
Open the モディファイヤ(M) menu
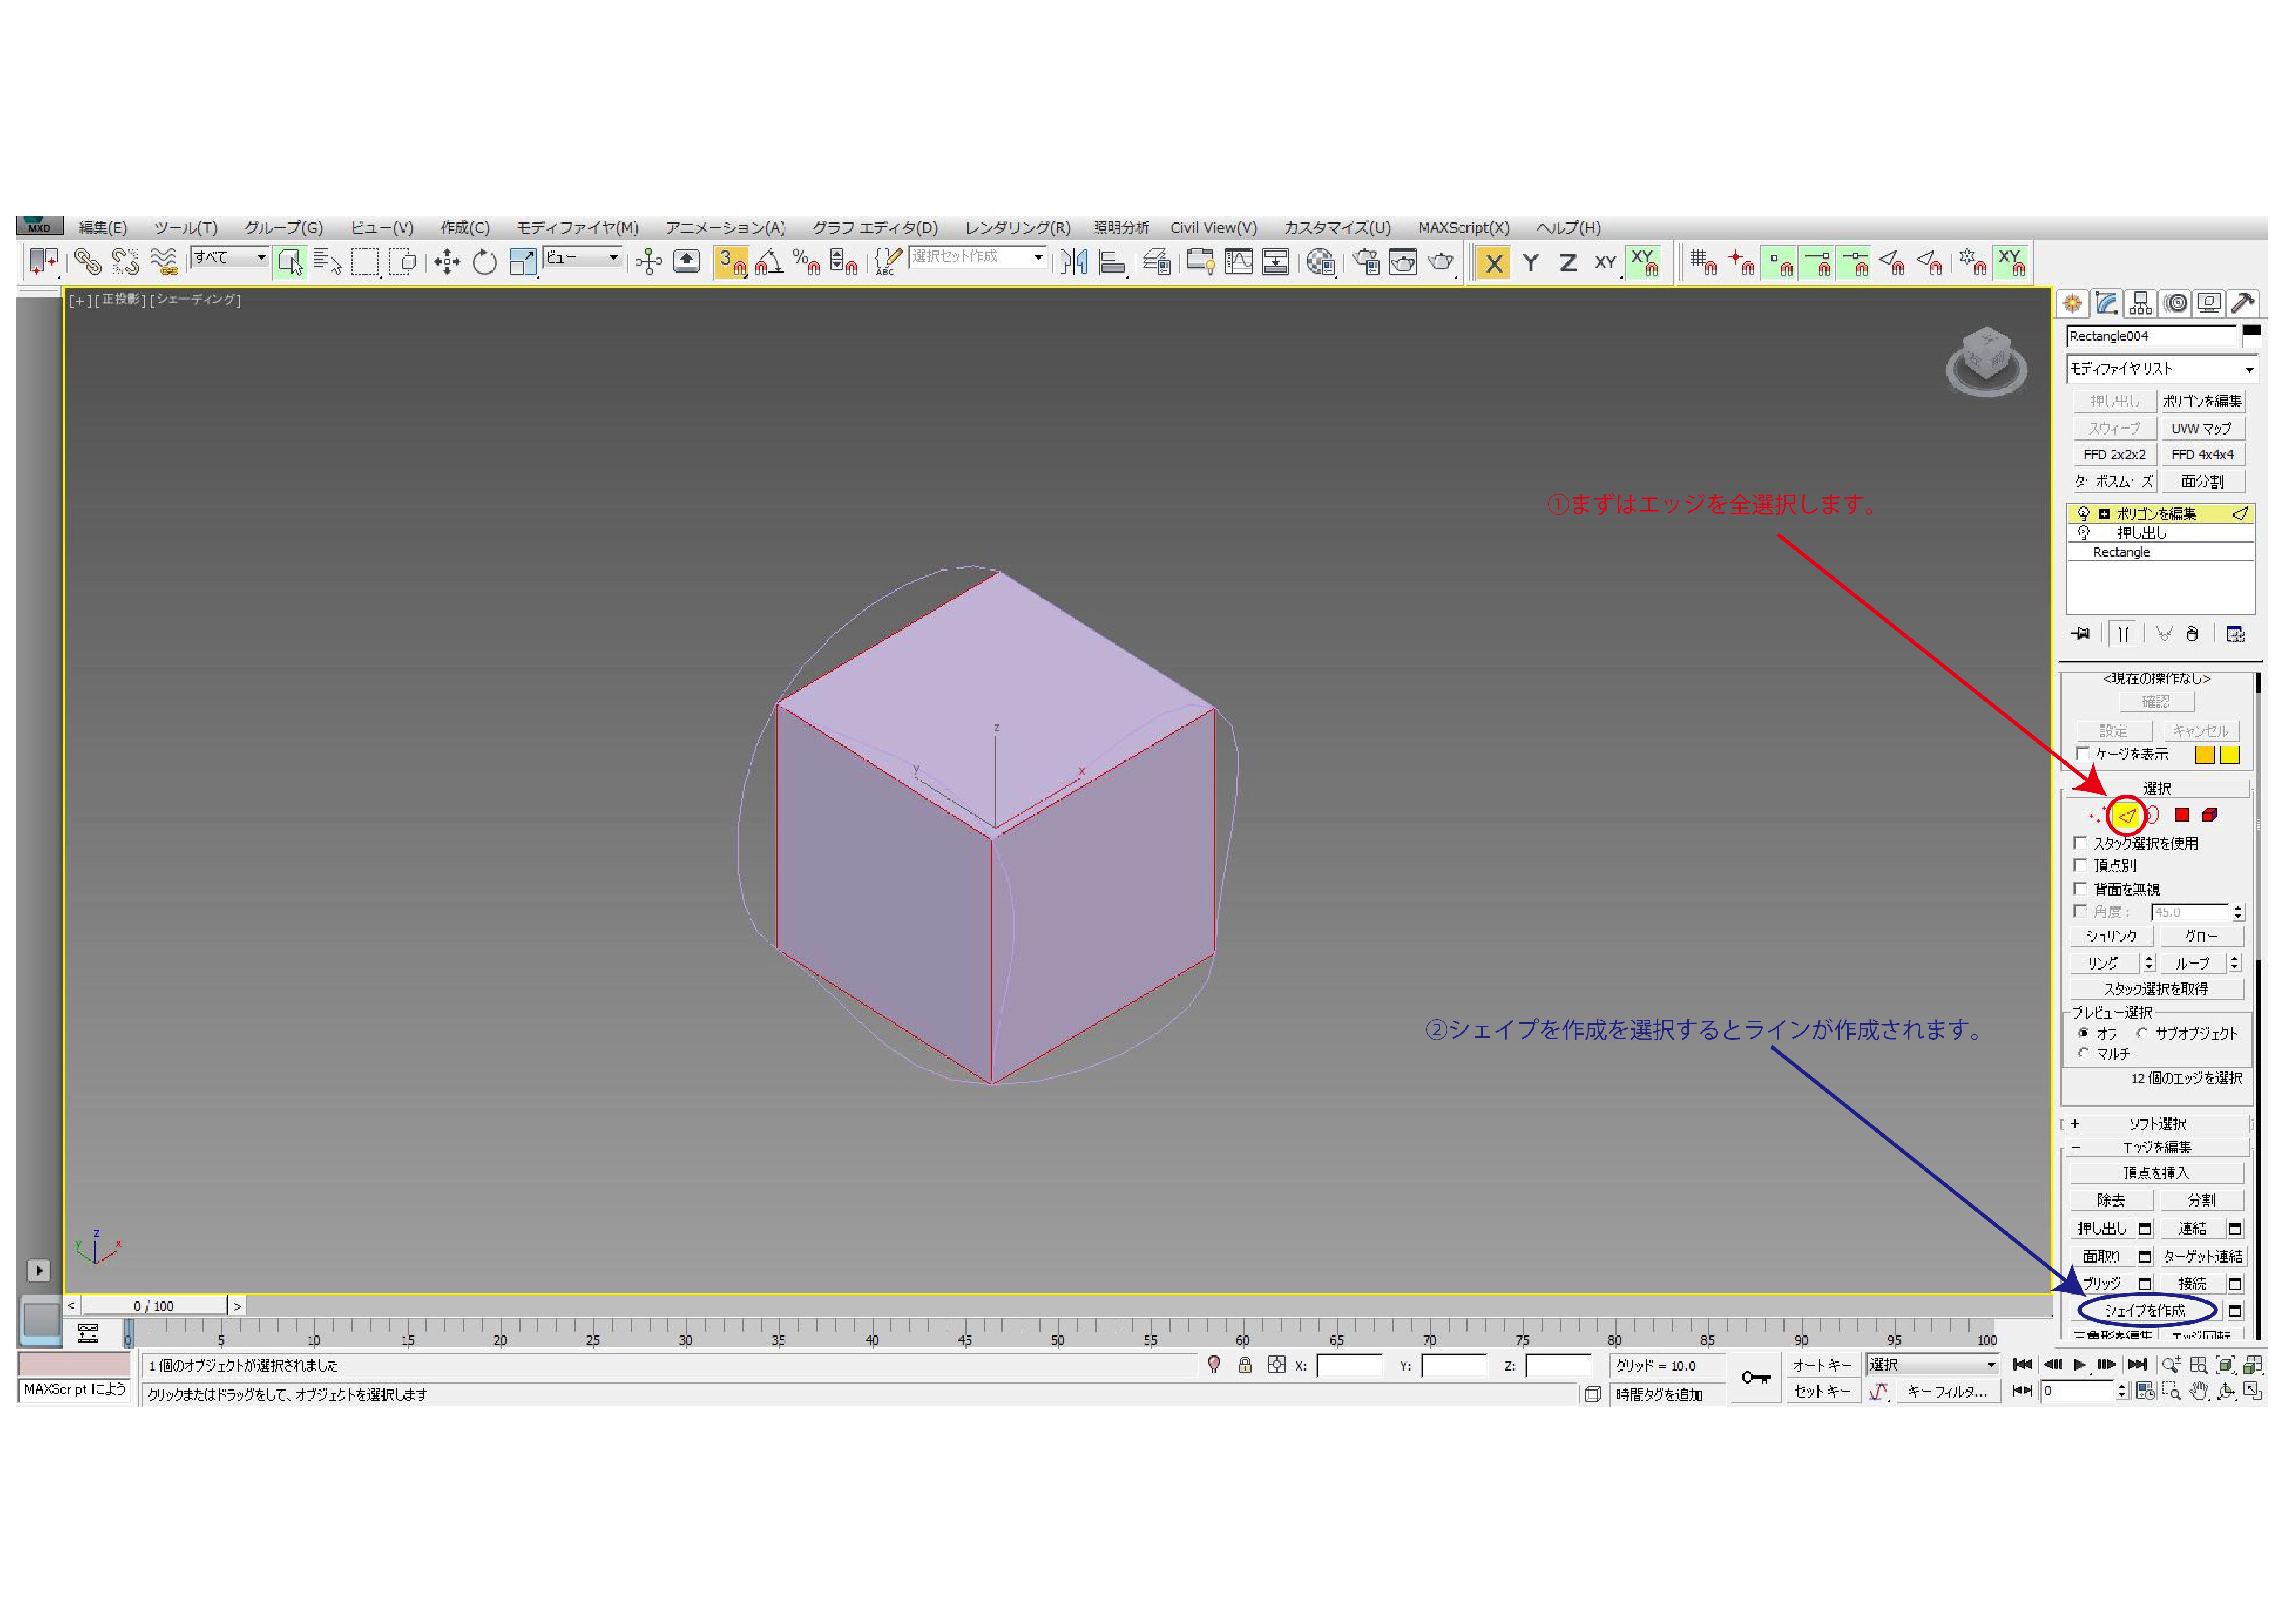tap(577, 228)
